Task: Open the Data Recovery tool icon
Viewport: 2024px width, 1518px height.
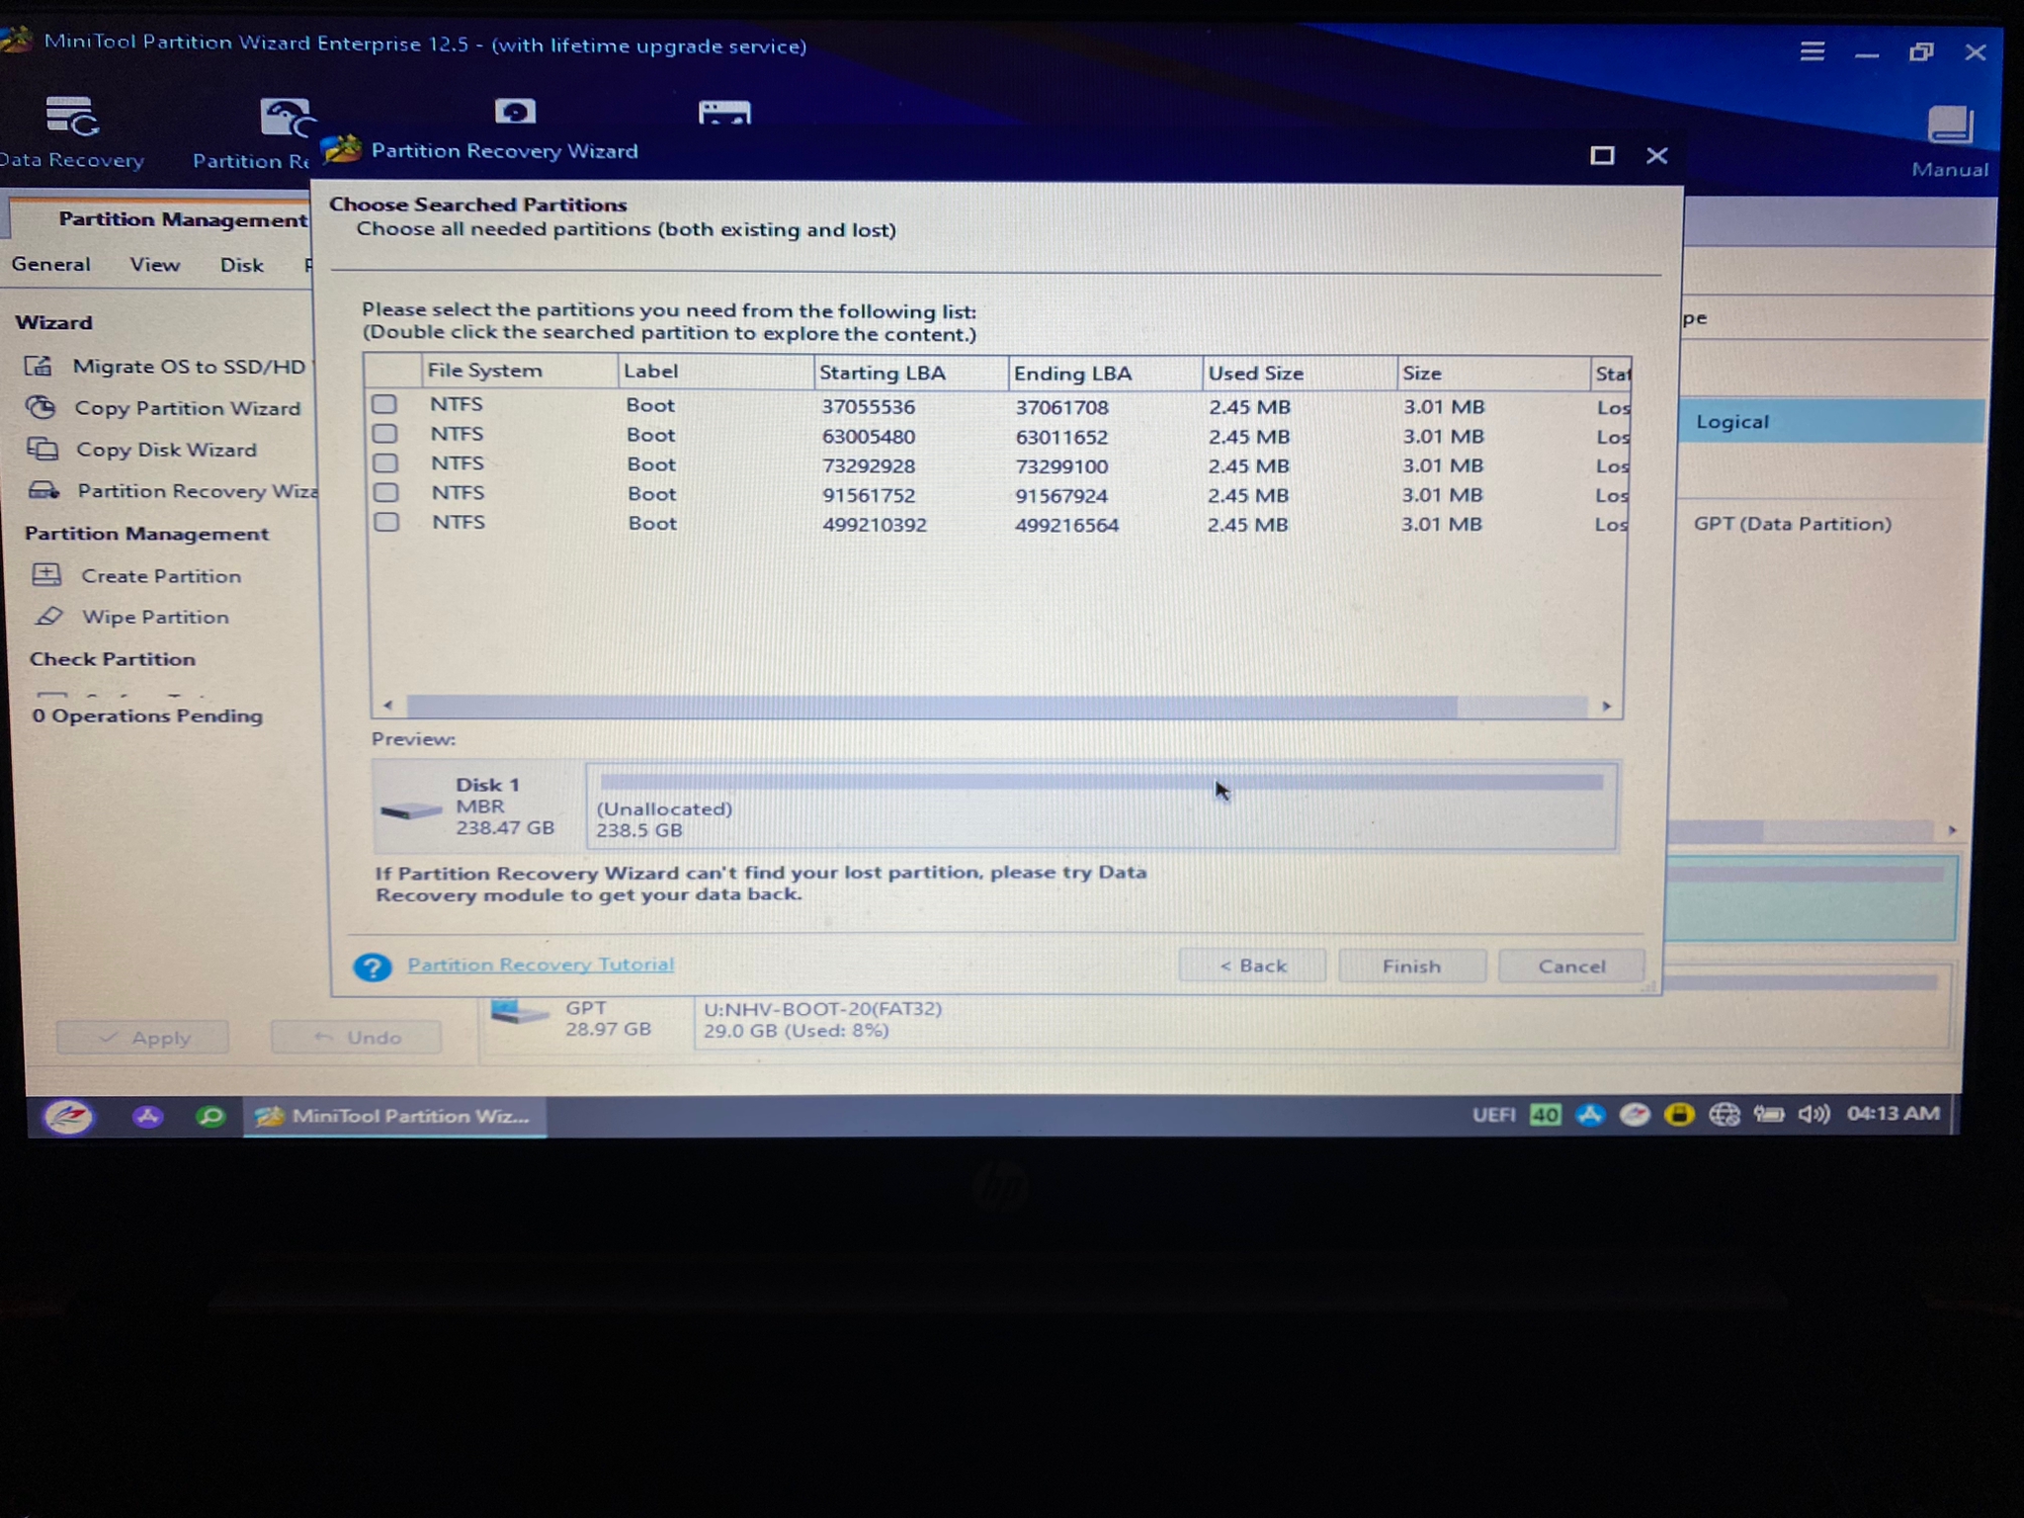Action: [x=71, y=118]
